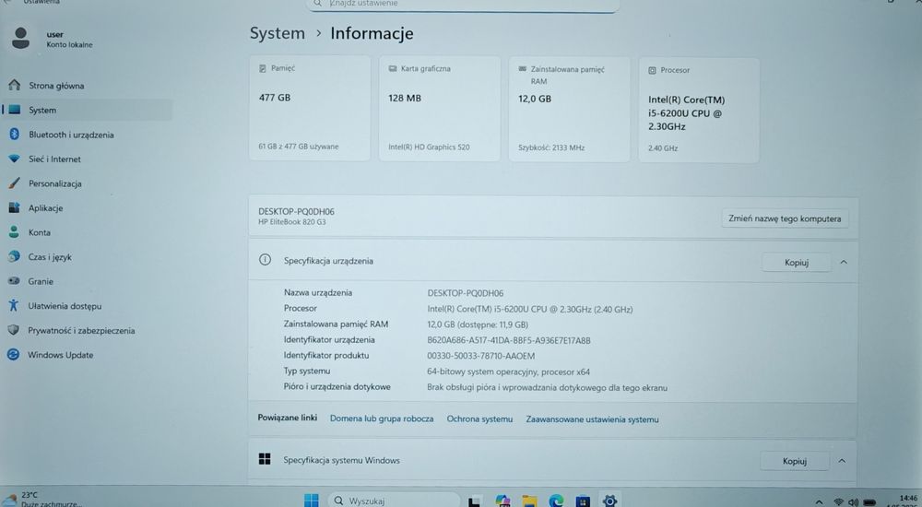Screen dimensions: 922x507
Task: Click the Procesor card chip icon
Action: point(652,70)
